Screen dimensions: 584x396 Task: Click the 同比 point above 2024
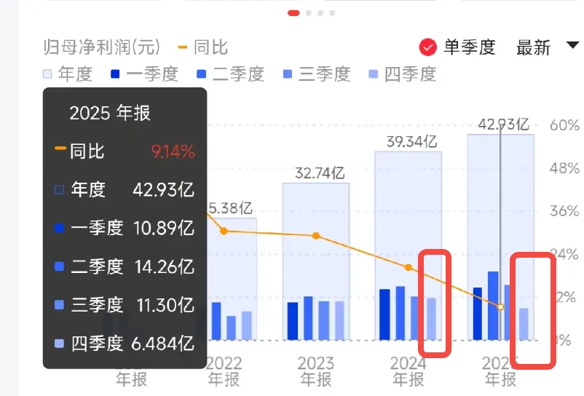coord(409,267)
